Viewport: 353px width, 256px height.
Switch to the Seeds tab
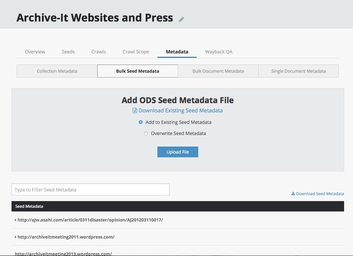[68, 52]
